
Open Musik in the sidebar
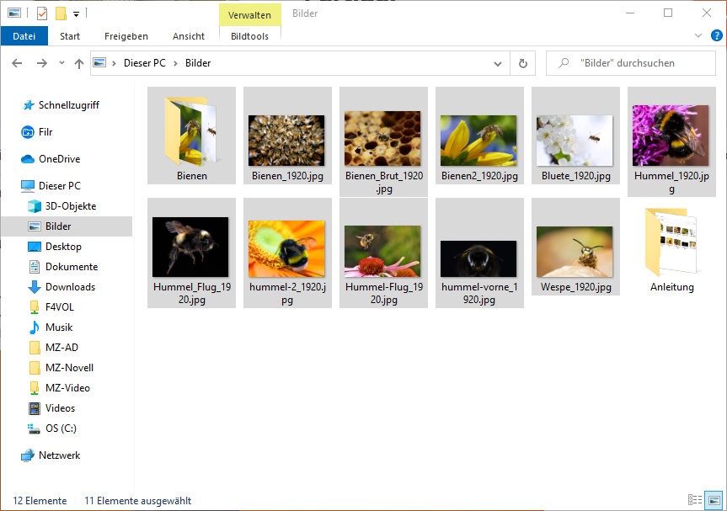coord(50,327)
